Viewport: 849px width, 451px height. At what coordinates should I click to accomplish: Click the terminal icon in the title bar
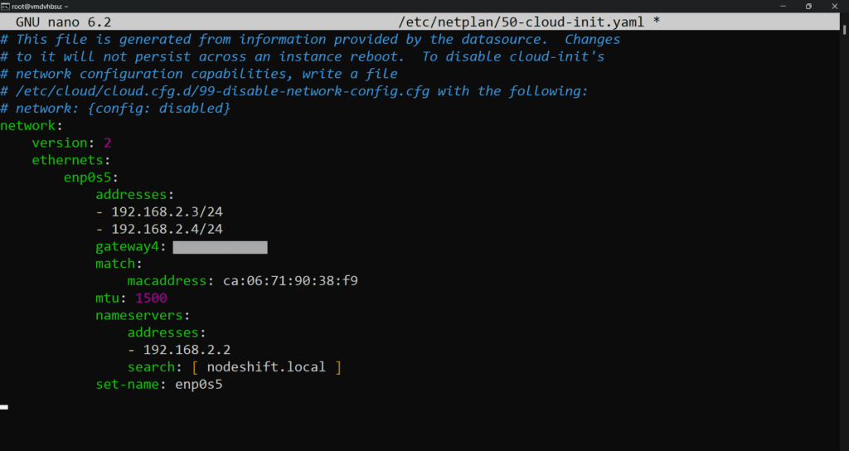point(5,6)
